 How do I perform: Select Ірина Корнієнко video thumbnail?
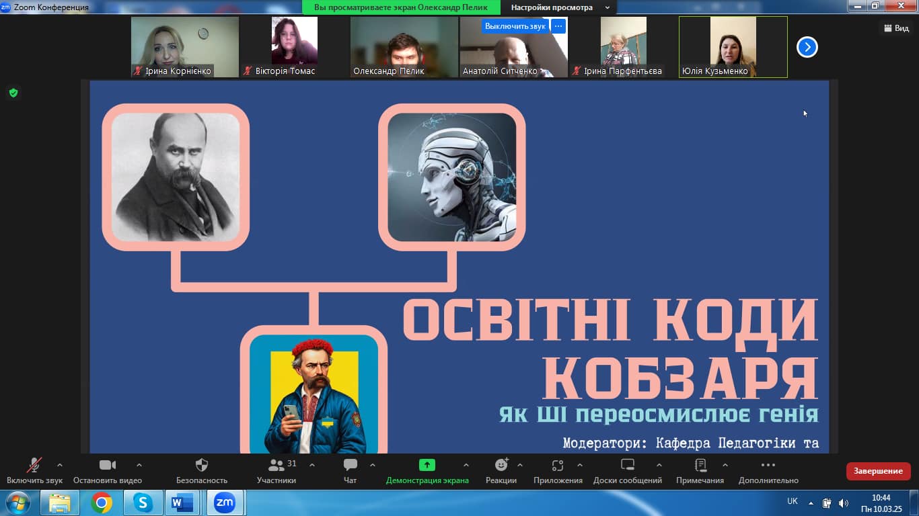pos(185,47)
